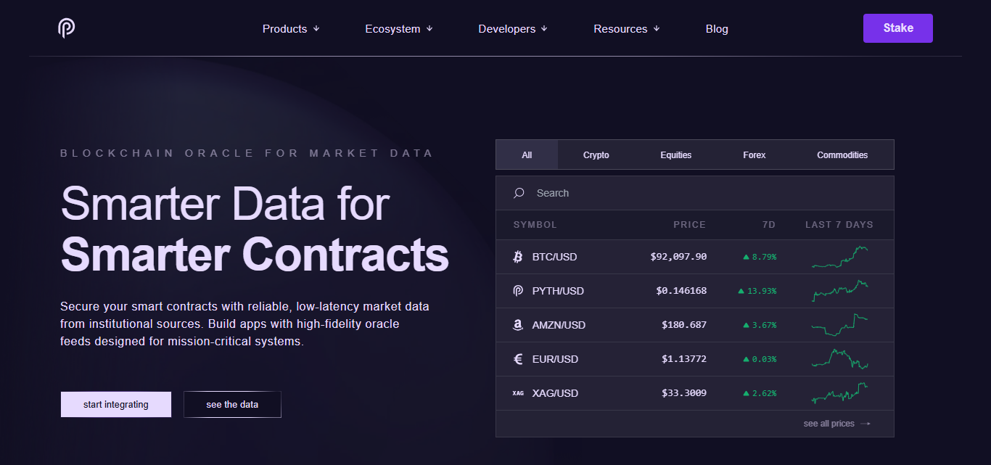Image resolution: width=991 pixels, height=465 pixels.
Task: Click the see the data button
Action: [x=232, y=405]
